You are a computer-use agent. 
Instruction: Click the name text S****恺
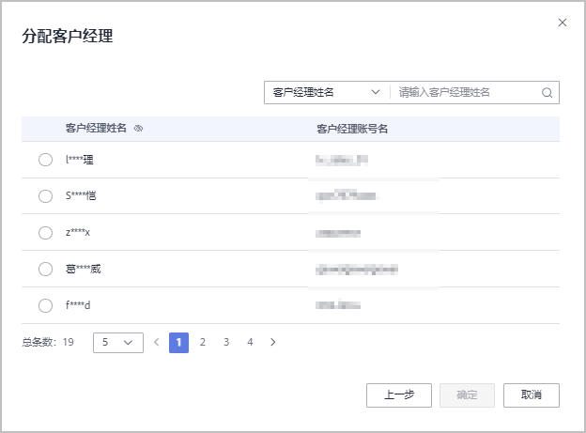point(81,195)
